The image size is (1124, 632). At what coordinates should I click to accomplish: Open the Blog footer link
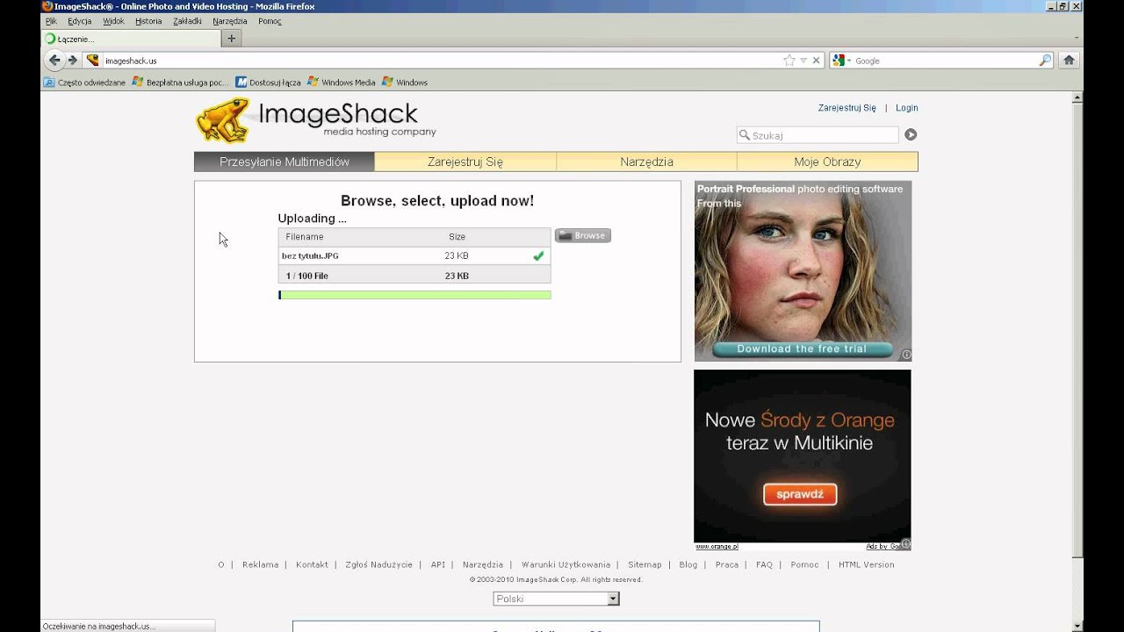pos(688,564)
